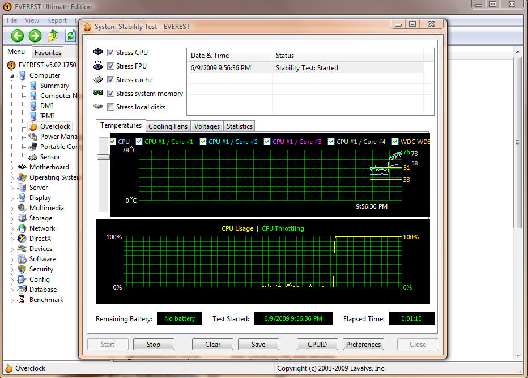Expand the Operating System tree node
The image size is (528, 378).
click(12, 177)
